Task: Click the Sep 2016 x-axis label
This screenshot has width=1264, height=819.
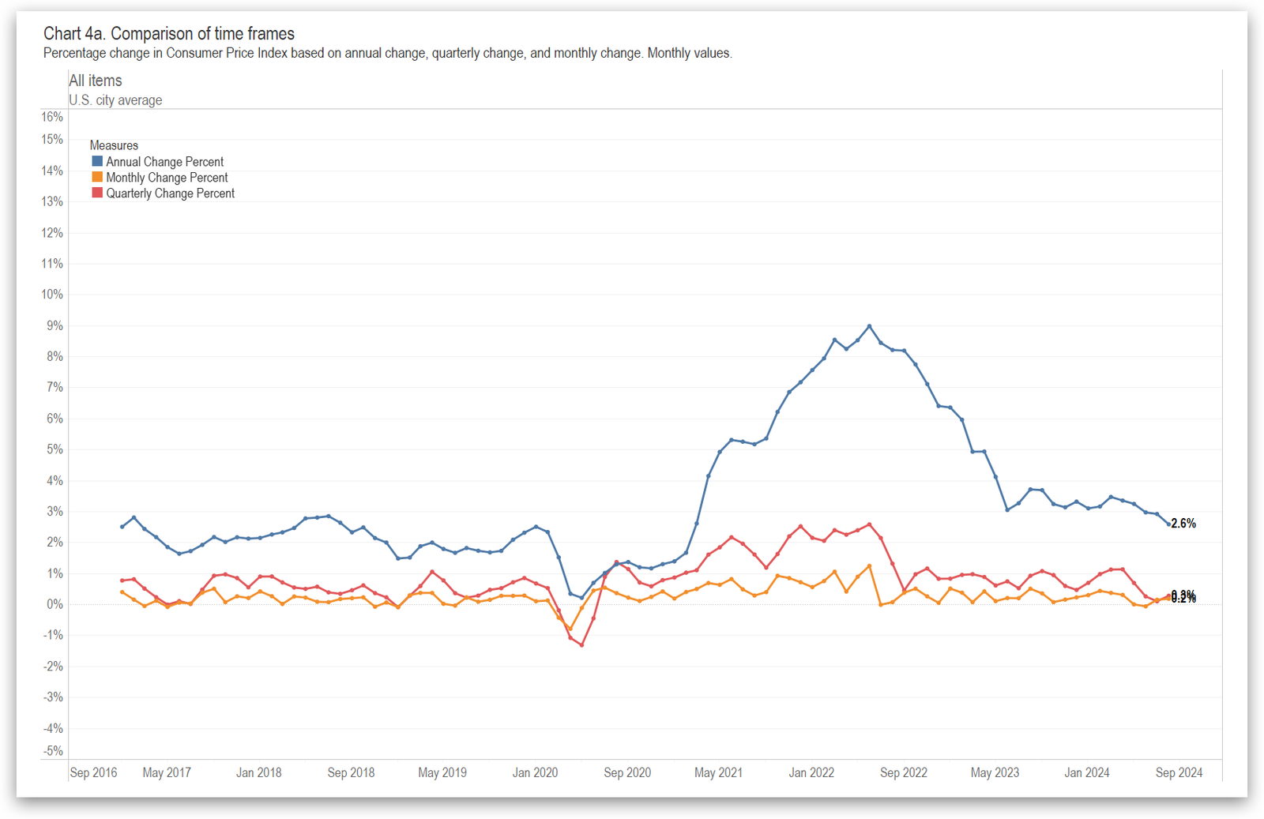Action: pyautogui.click(x=93, y=772)
